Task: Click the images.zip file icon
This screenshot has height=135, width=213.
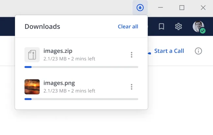Action: pos(32,55)
